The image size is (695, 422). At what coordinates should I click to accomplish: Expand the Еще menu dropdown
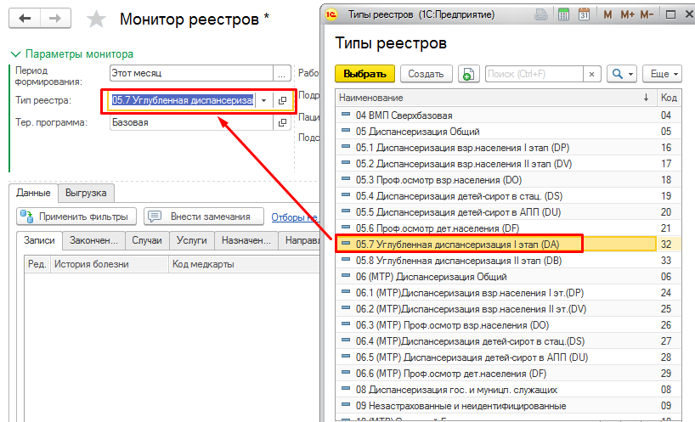[661, 74]
